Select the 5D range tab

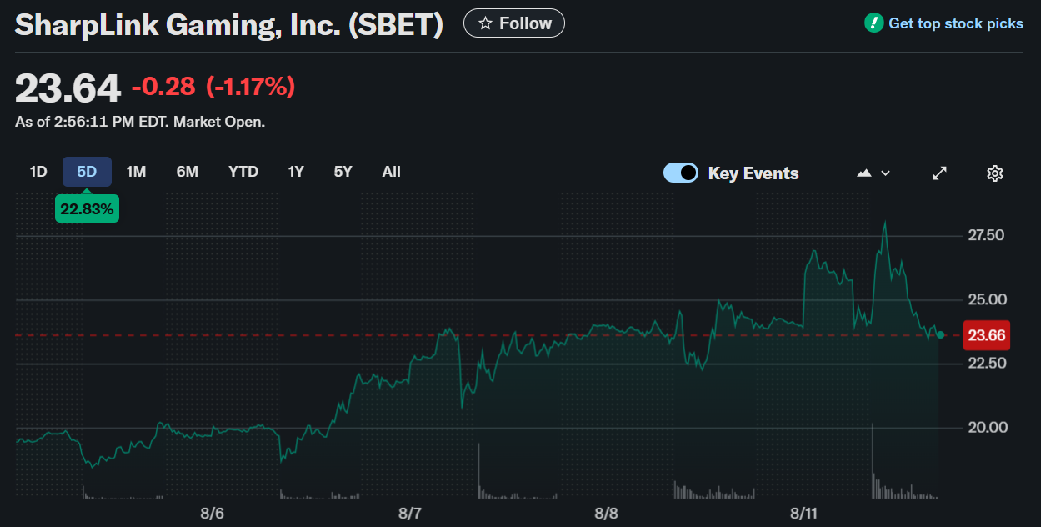pos(87,172)
